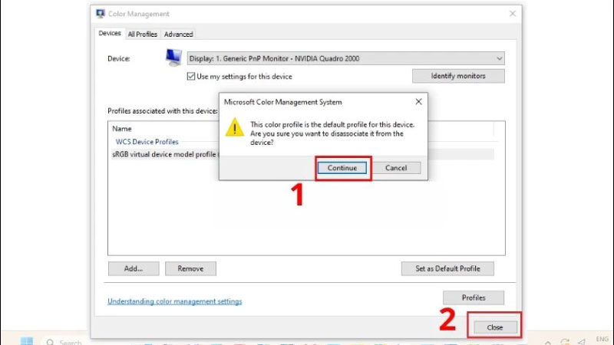The width and height of the screenshot is (614, 345).
Task: Click Set as Default Profile
Action: [447, 268]
